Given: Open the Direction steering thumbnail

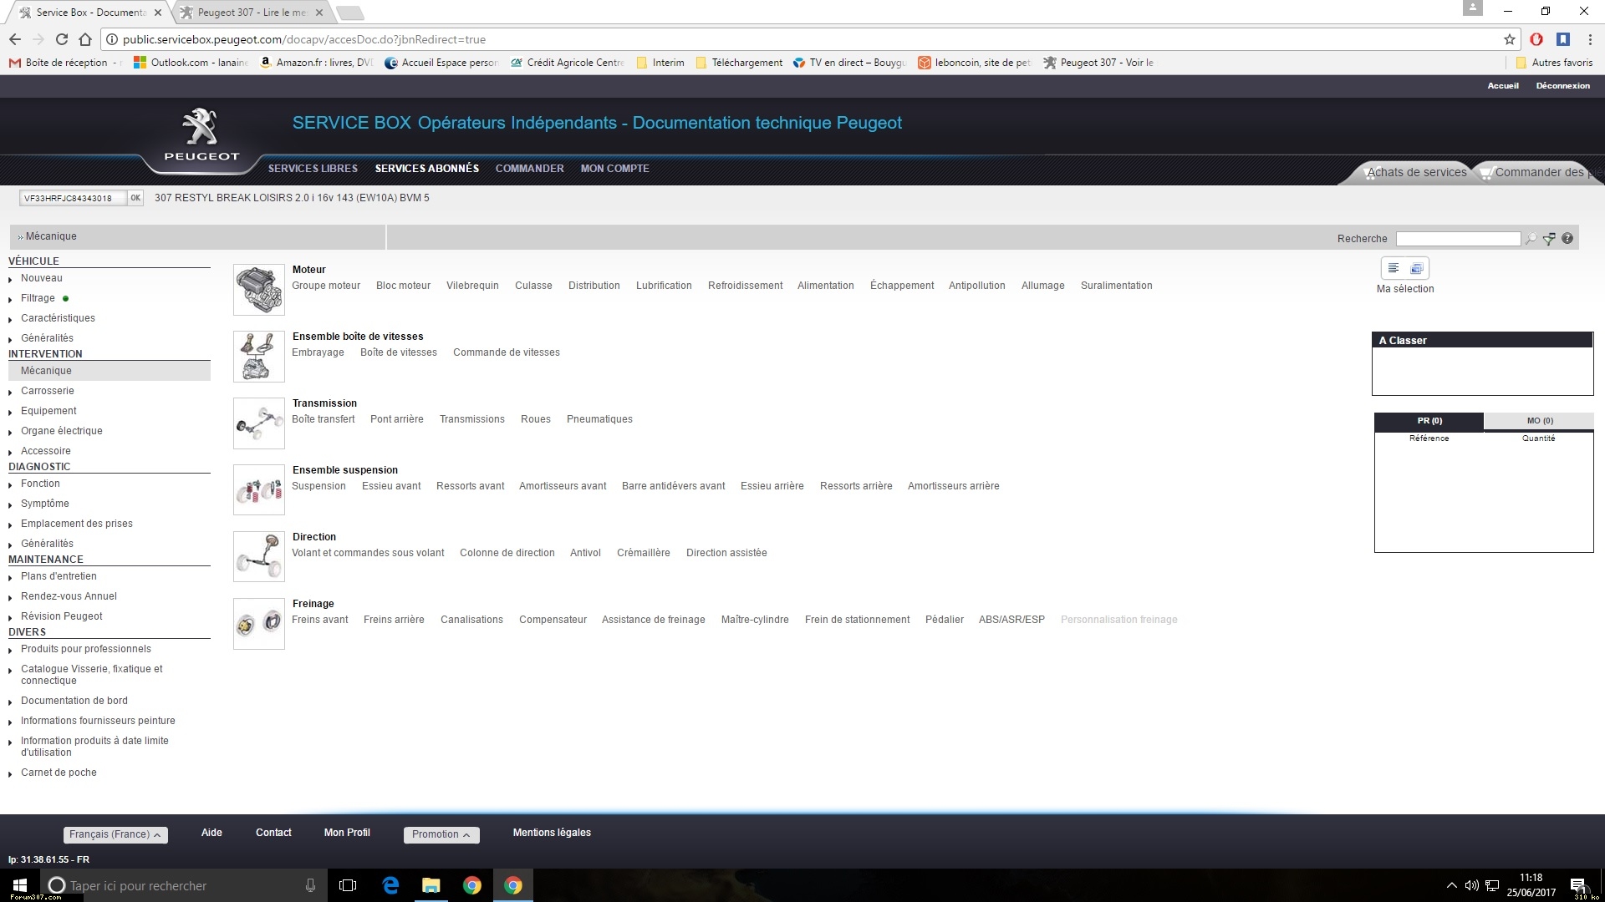Looking at the screenshot, I should [259, 557].
